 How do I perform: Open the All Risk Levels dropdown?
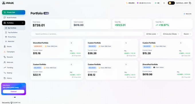[x=152, y=34]
